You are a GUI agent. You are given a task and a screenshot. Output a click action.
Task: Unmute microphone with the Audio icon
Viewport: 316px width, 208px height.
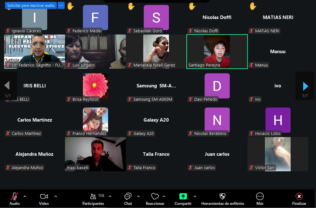[x=14, y=197]
